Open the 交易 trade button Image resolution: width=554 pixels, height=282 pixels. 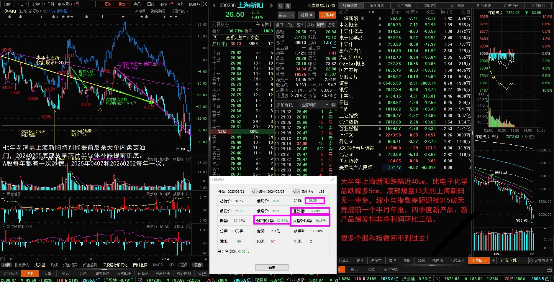(328, 15)
